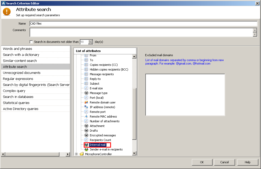This screenshot has height=169, width=261.
Task: Click the Comments scroll-down arrow
Action: coord(255,34)
